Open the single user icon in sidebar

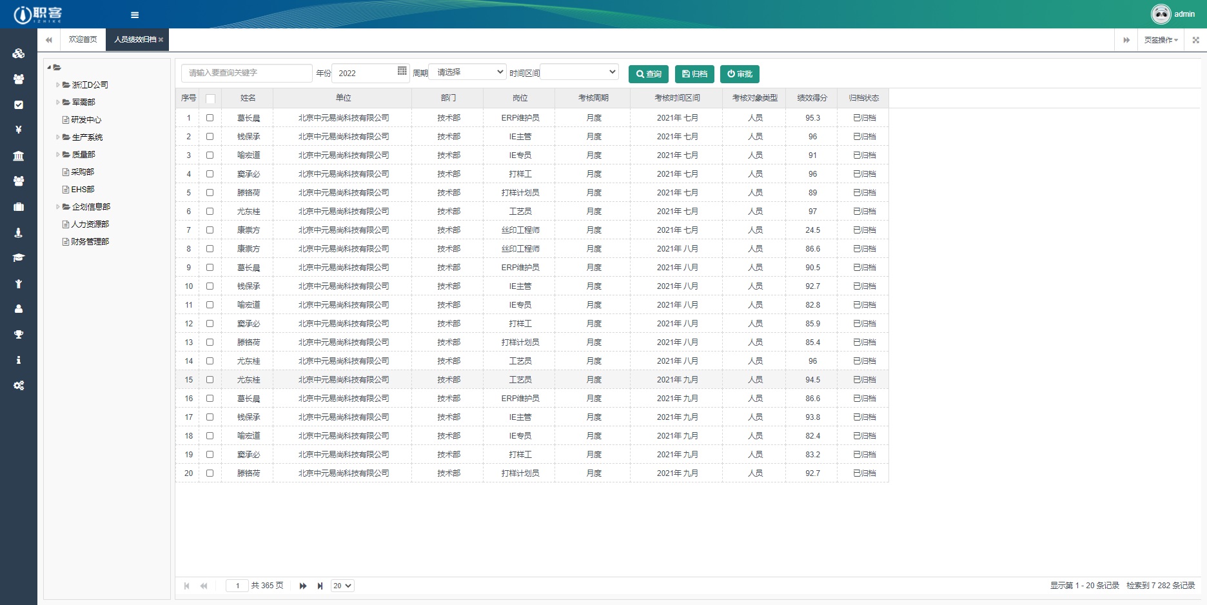click(19, 309)
